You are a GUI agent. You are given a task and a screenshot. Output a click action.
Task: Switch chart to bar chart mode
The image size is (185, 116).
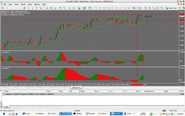point(47,8)
